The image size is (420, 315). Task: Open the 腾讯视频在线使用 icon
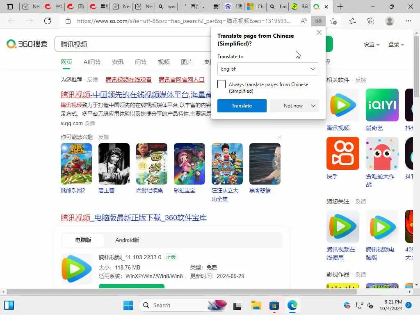click(342, 226)
